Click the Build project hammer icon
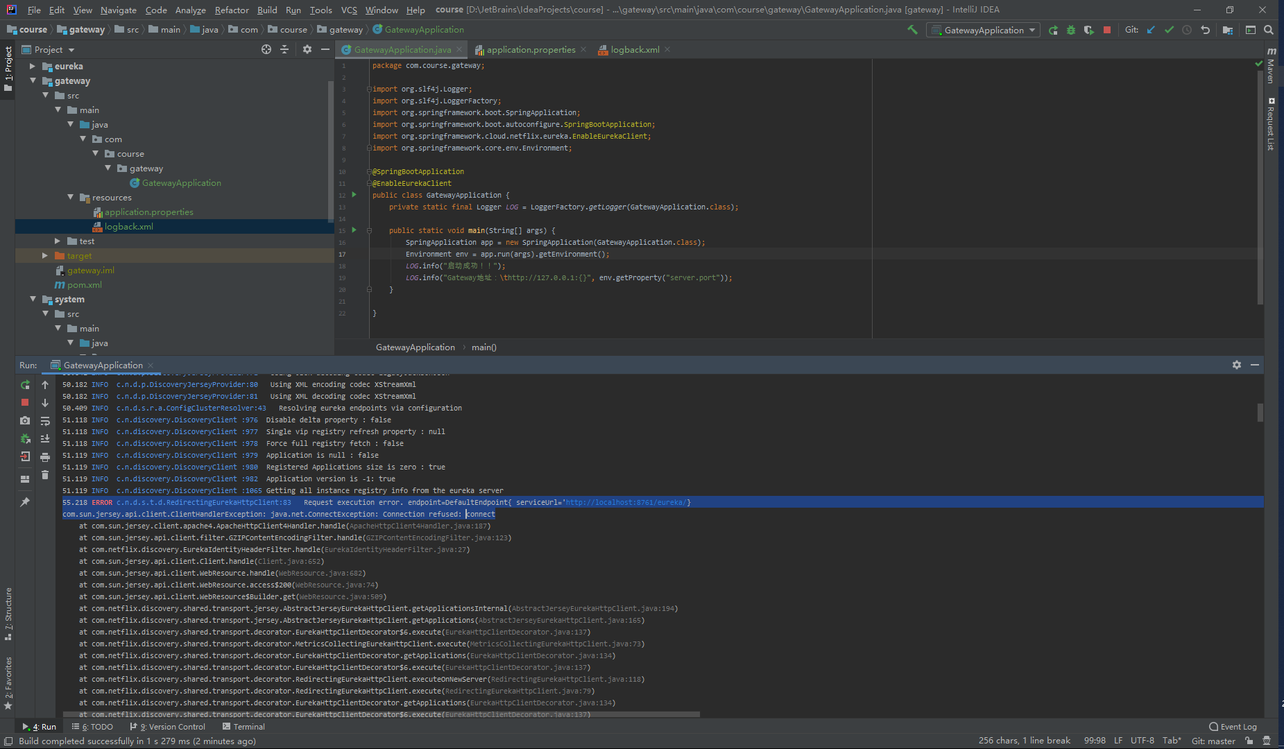This screenshot has height=749, width=1284. [x=912, y=30]
